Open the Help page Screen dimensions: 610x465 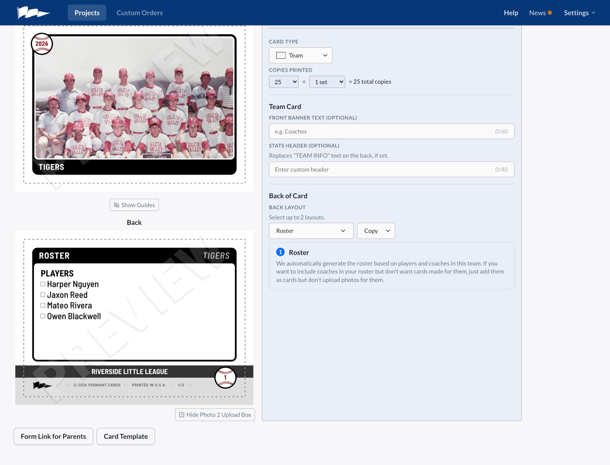tap(511, 13)
